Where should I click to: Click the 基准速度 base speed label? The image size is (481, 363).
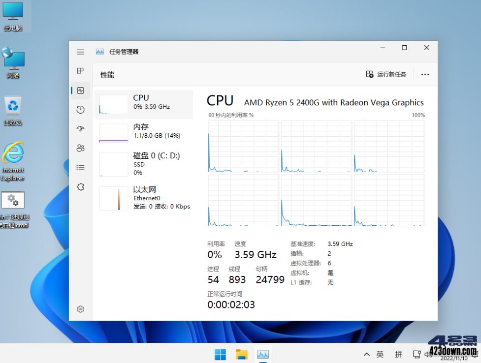(x=303, y=244)
